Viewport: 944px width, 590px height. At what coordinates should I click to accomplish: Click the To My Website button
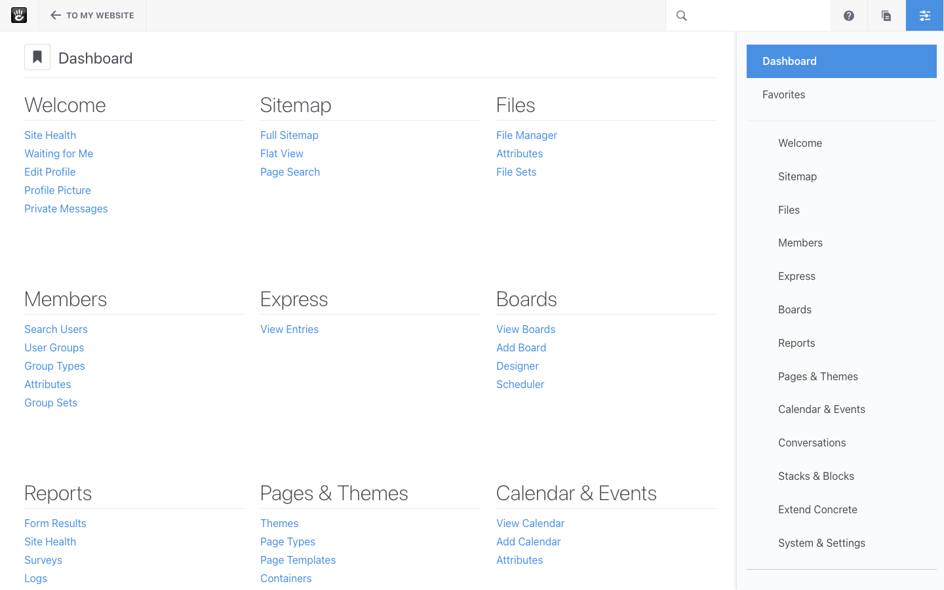coord(92,15)
